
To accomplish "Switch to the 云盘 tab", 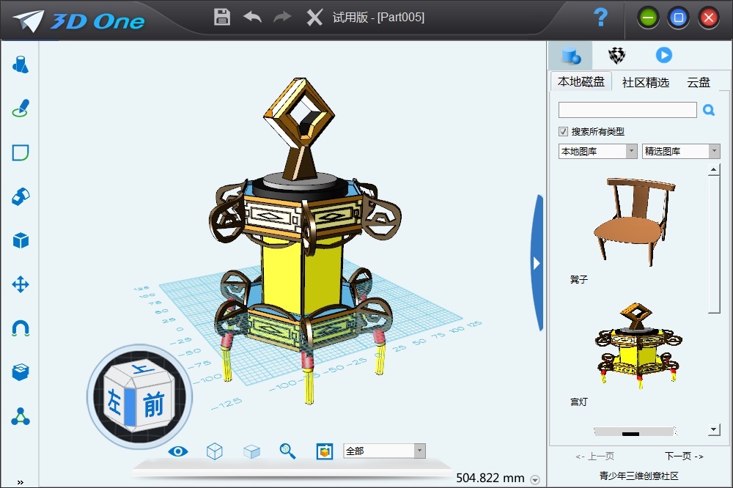I will tap(699, 82).
